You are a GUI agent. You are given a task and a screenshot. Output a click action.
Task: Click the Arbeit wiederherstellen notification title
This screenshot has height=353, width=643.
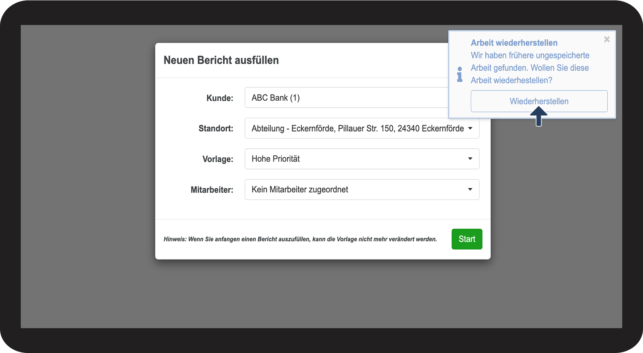tap(514, 43)
